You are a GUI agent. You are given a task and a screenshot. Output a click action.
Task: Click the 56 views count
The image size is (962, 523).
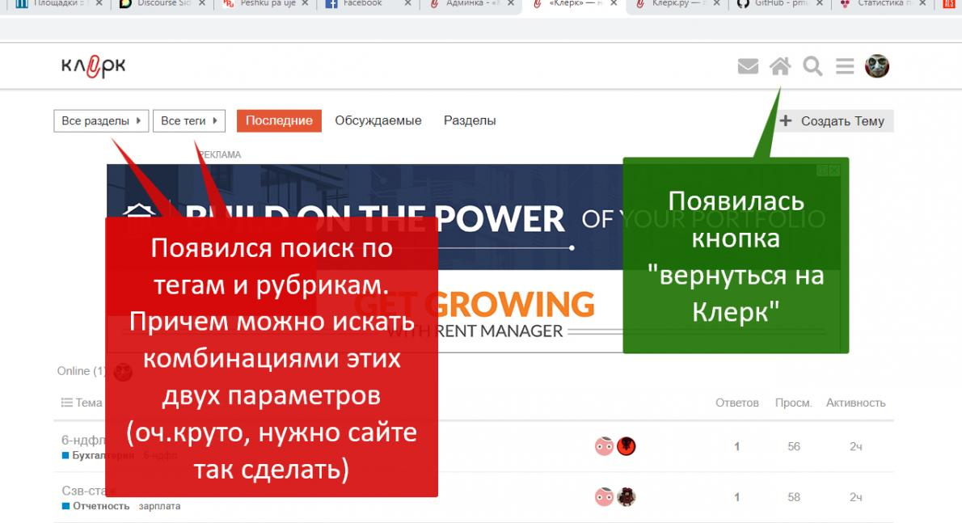click(x=794, y=446)
